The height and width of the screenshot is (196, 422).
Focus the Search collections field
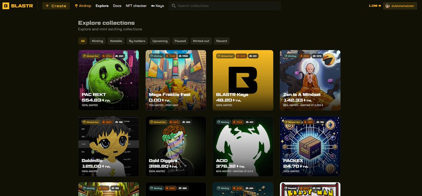[x=225, y=6]
